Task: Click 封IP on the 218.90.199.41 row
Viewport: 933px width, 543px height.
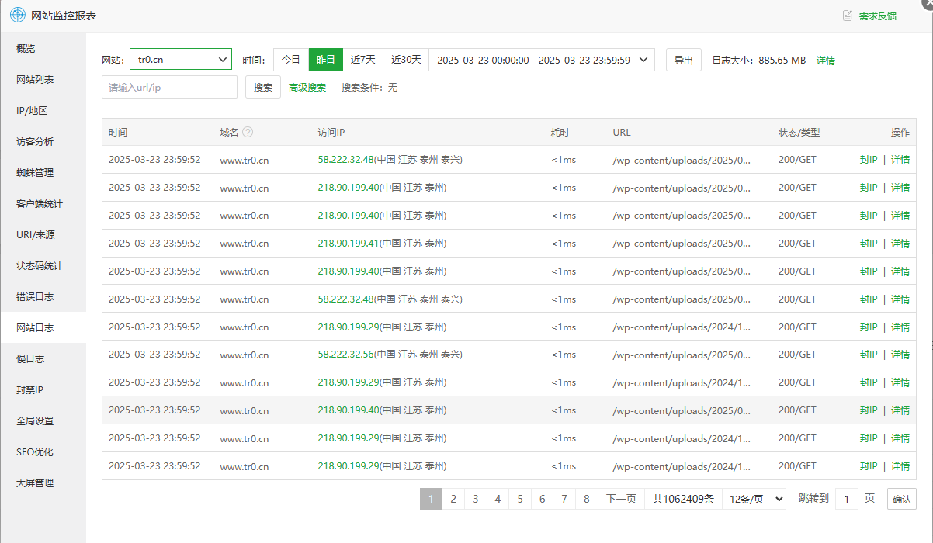Action: click(869, 244)
